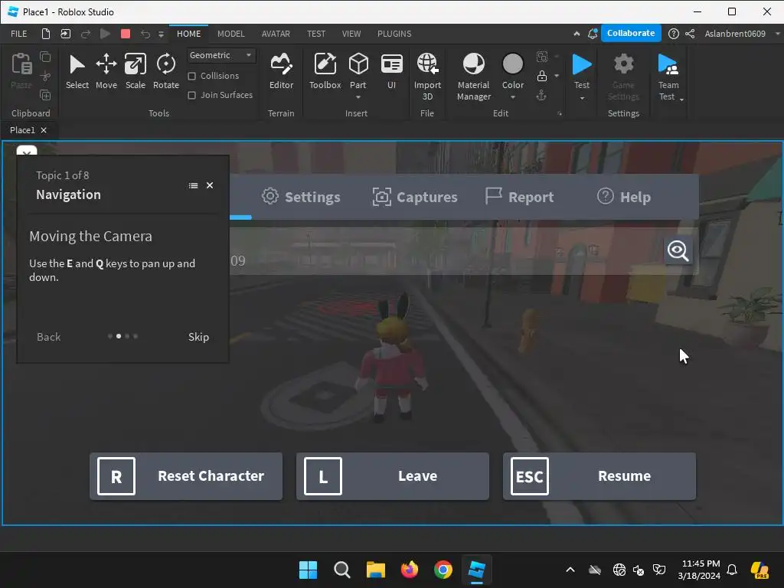Click the share icon near username
The width and height of the screenshot is (784, 588).
[690, 34]
